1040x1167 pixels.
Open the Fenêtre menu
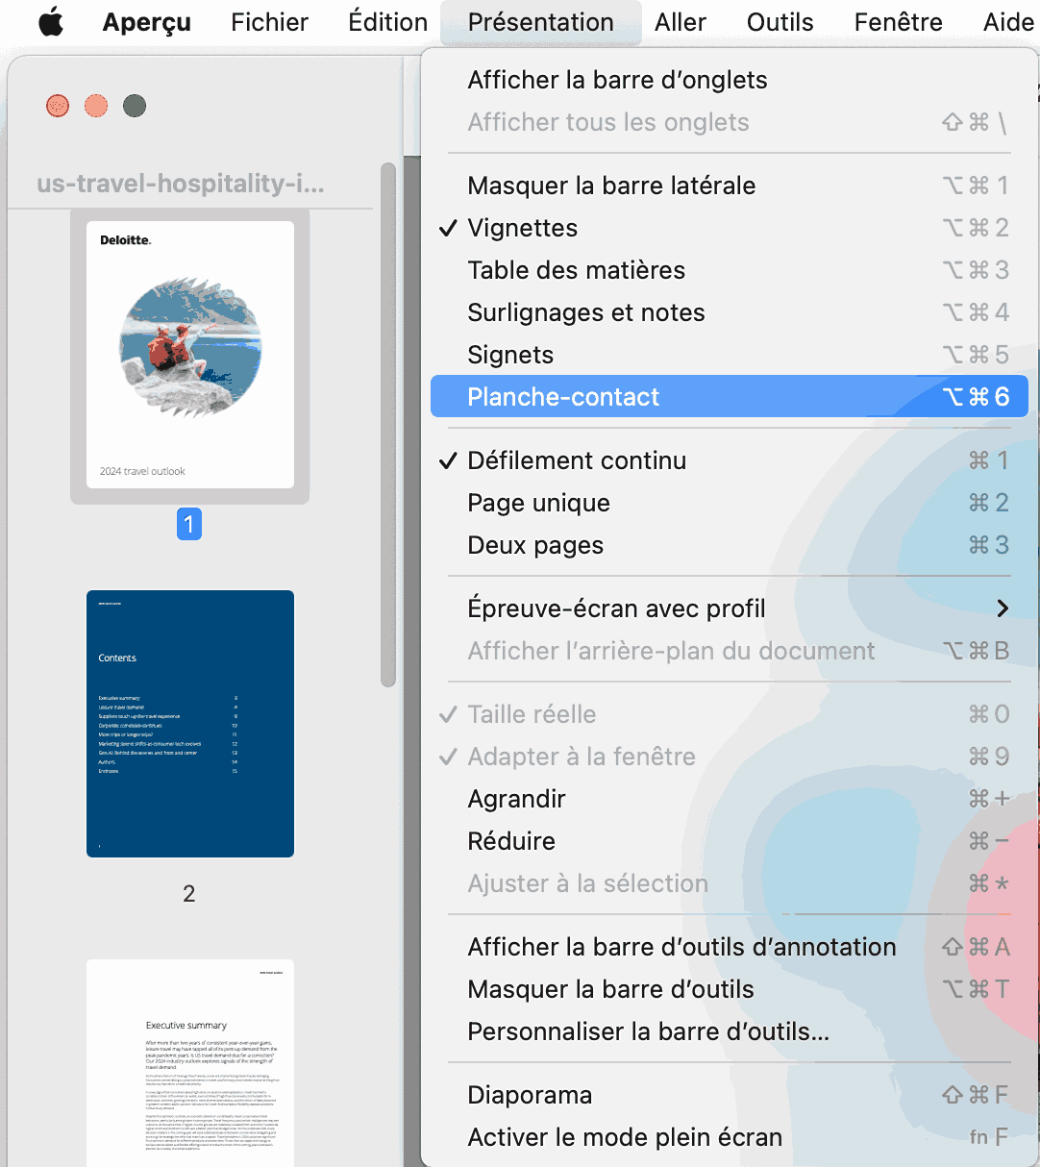899,22
